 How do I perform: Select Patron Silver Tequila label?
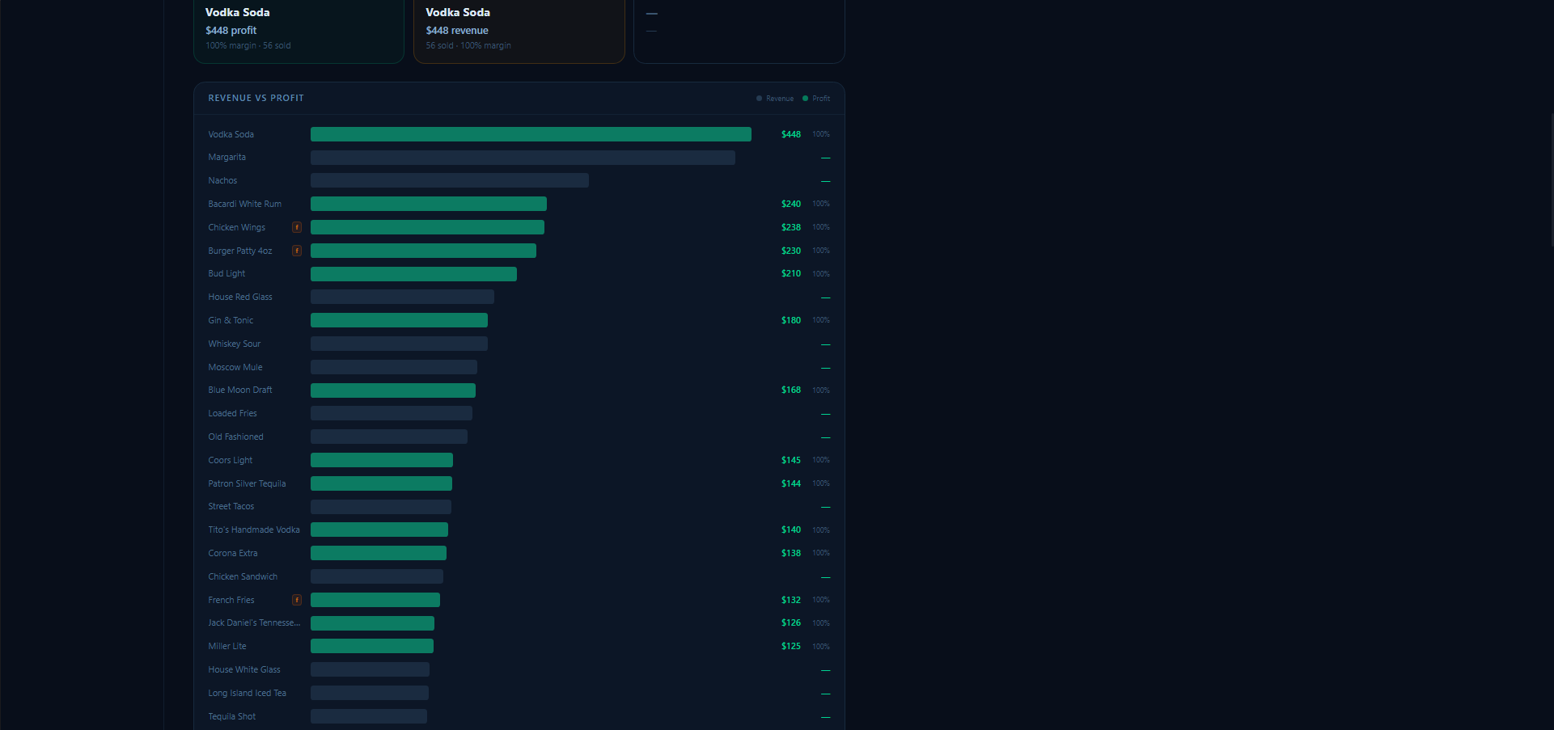(247, 483)
